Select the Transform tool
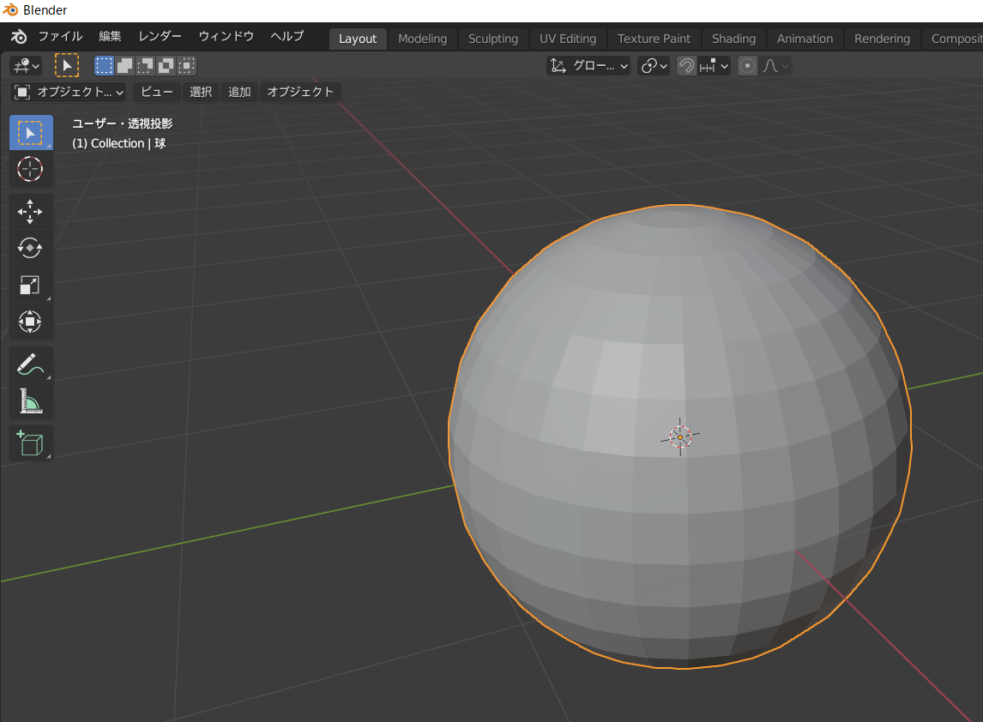The image size is (983, 722). click(30, 322)
